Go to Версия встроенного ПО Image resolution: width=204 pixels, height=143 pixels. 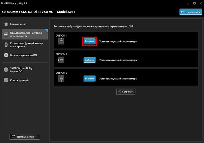pos(25,55)
